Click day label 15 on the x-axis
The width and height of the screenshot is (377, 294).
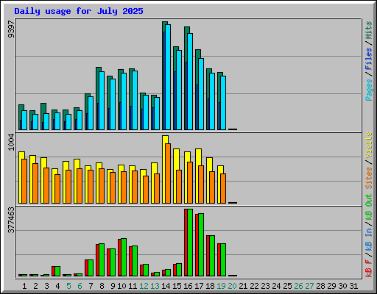click(177, 286)
